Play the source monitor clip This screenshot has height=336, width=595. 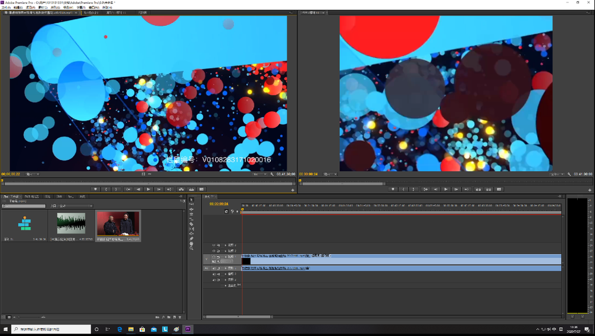[x=148, y=189]
